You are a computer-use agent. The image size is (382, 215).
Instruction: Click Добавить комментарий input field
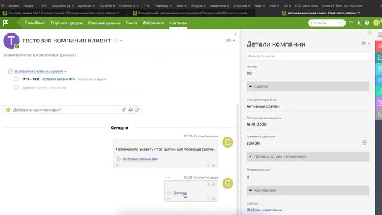pos(72,110)
